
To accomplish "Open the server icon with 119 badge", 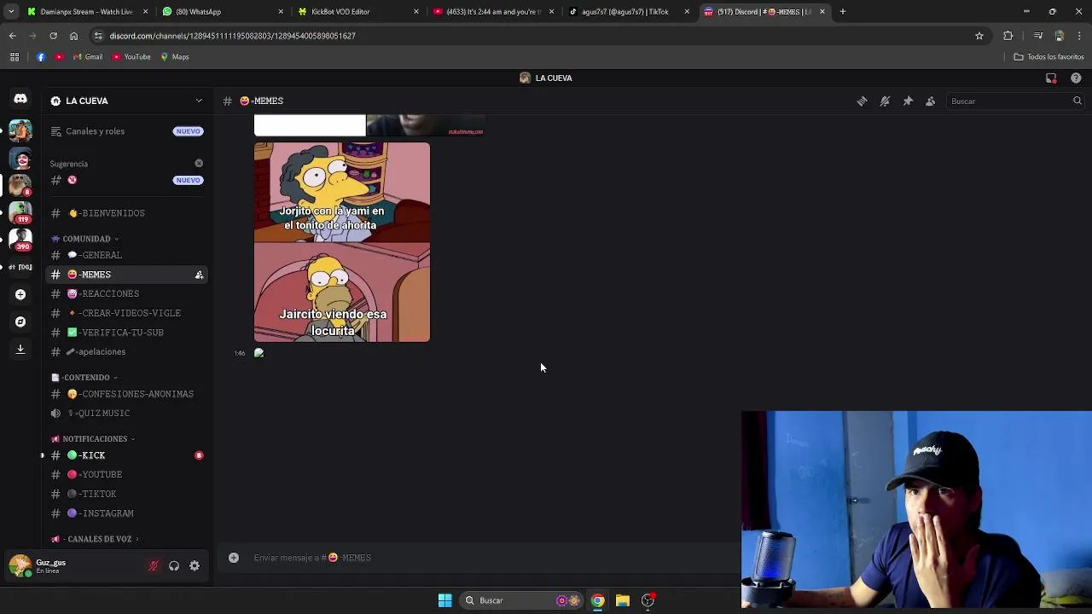I will click(20, 211).
